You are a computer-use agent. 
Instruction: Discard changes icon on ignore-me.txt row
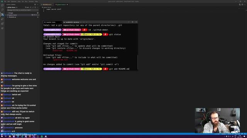point(34,15)
